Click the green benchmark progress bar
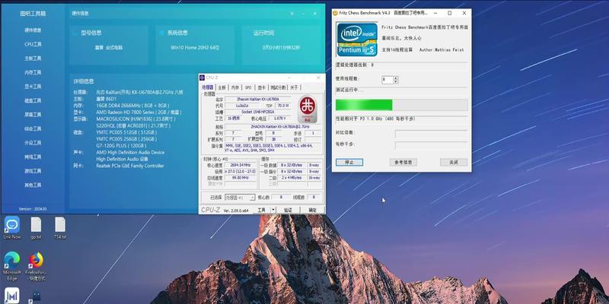Screen dimensions: 609x304 click(x=402, y=105)
